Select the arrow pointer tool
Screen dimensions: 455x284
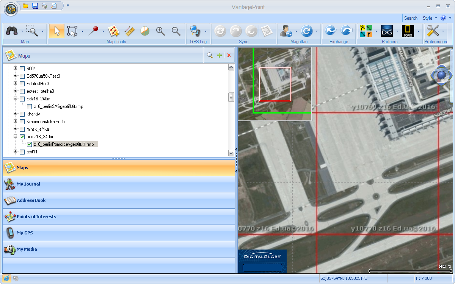pyautogui.click(x=57, y=31)
